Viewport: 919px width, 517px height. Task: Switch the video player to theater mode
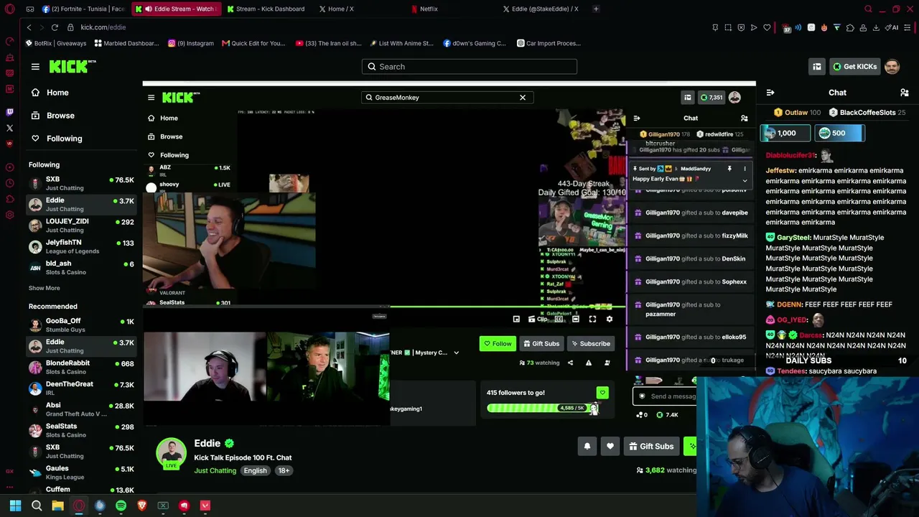tap(575, 319)
